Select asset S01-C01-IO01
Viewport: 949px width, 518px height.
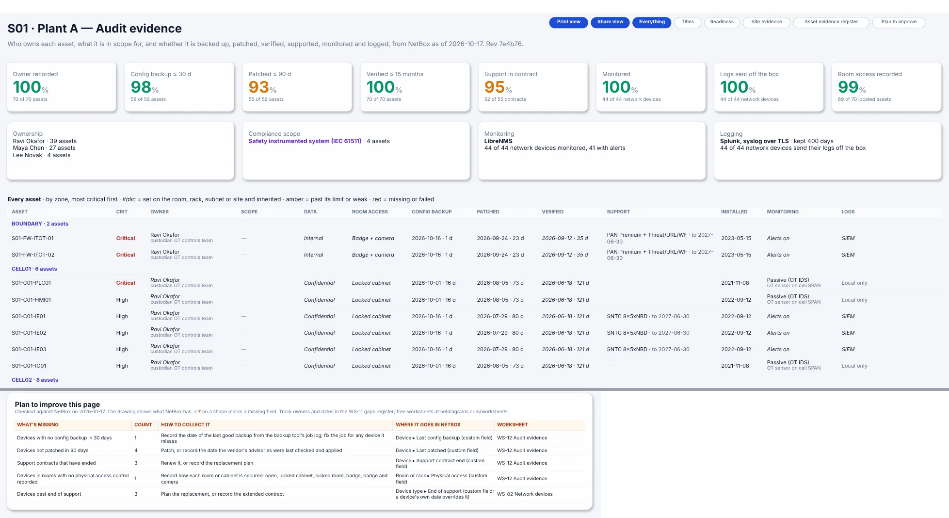click(x=29, y=366)
